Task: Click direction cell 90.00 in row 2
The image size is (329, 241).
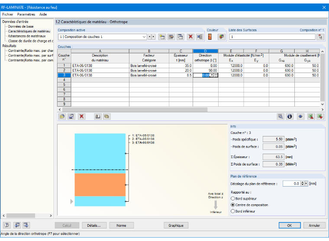Action: pyautogui.click(x=206, y=70)
